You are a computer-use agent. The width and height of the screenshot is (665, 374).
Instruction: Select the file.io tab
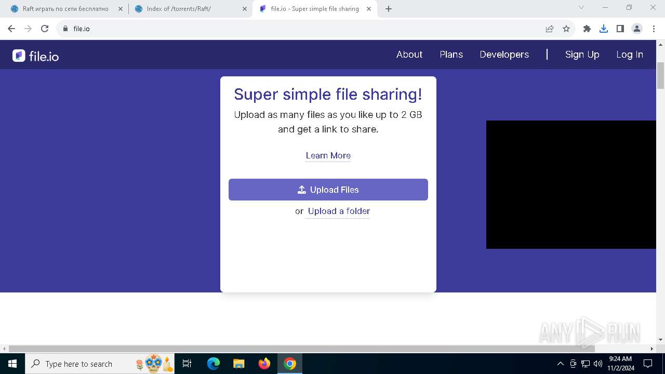point(315,9)
